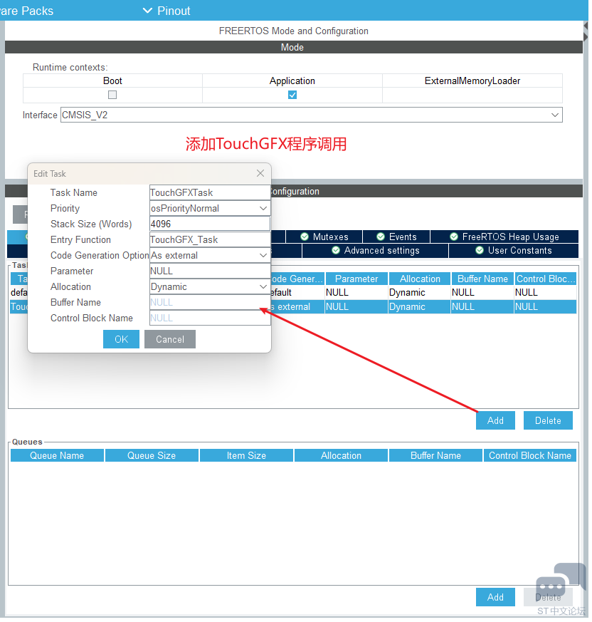Open Code Generation Option dropdown
This screenshot has width=592, height=622.
pyautogui.click(x=211, y=256)
